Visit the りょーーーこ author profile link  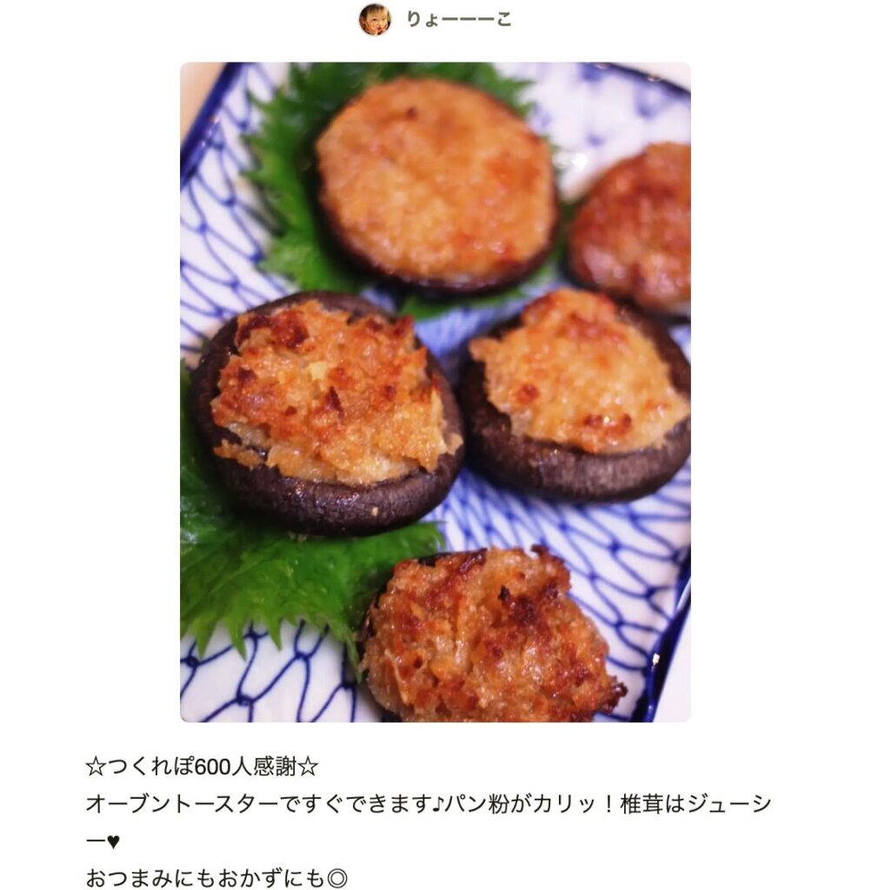pyautogui.click(x=459, y=19)
